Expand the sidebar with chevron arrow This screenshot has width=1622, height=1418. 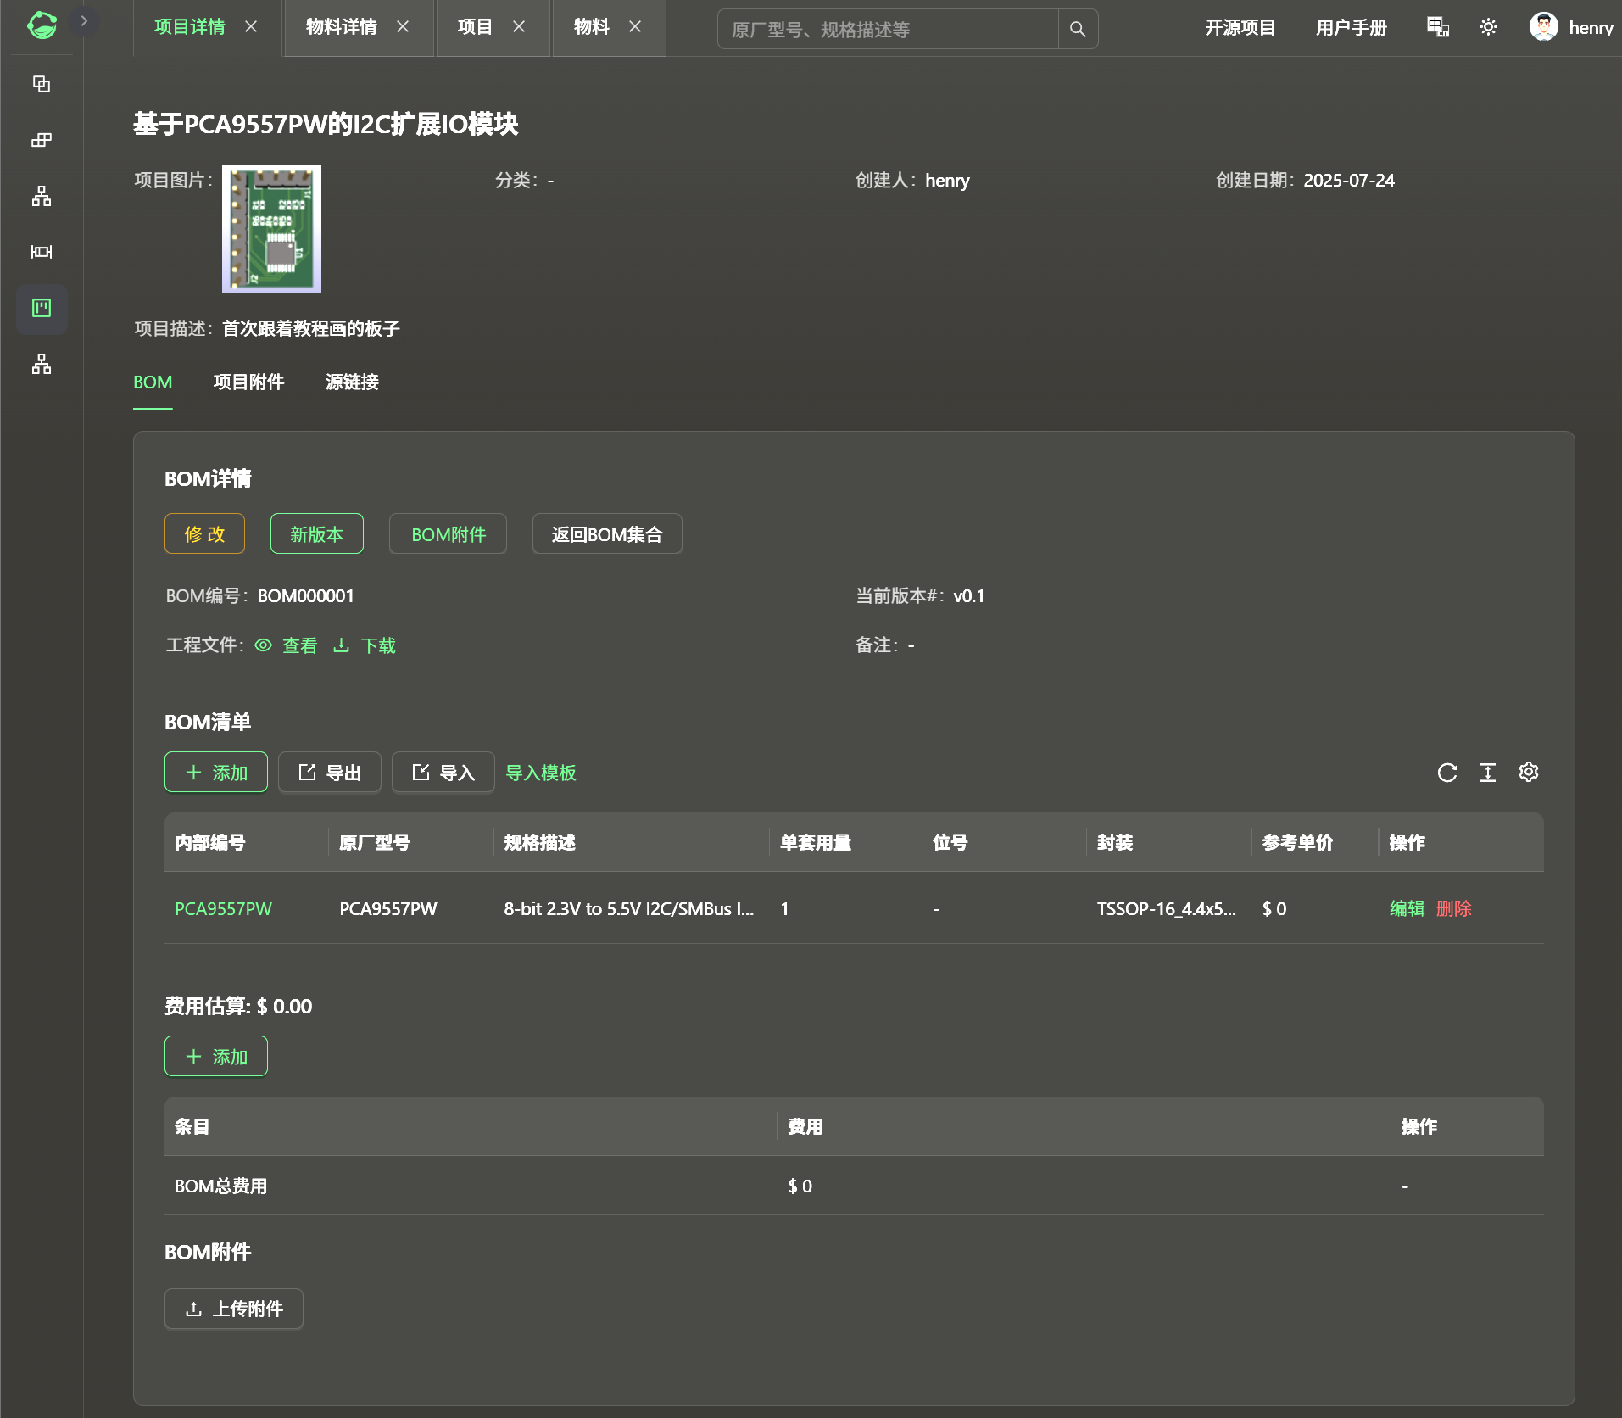click(x=84, y=21)
